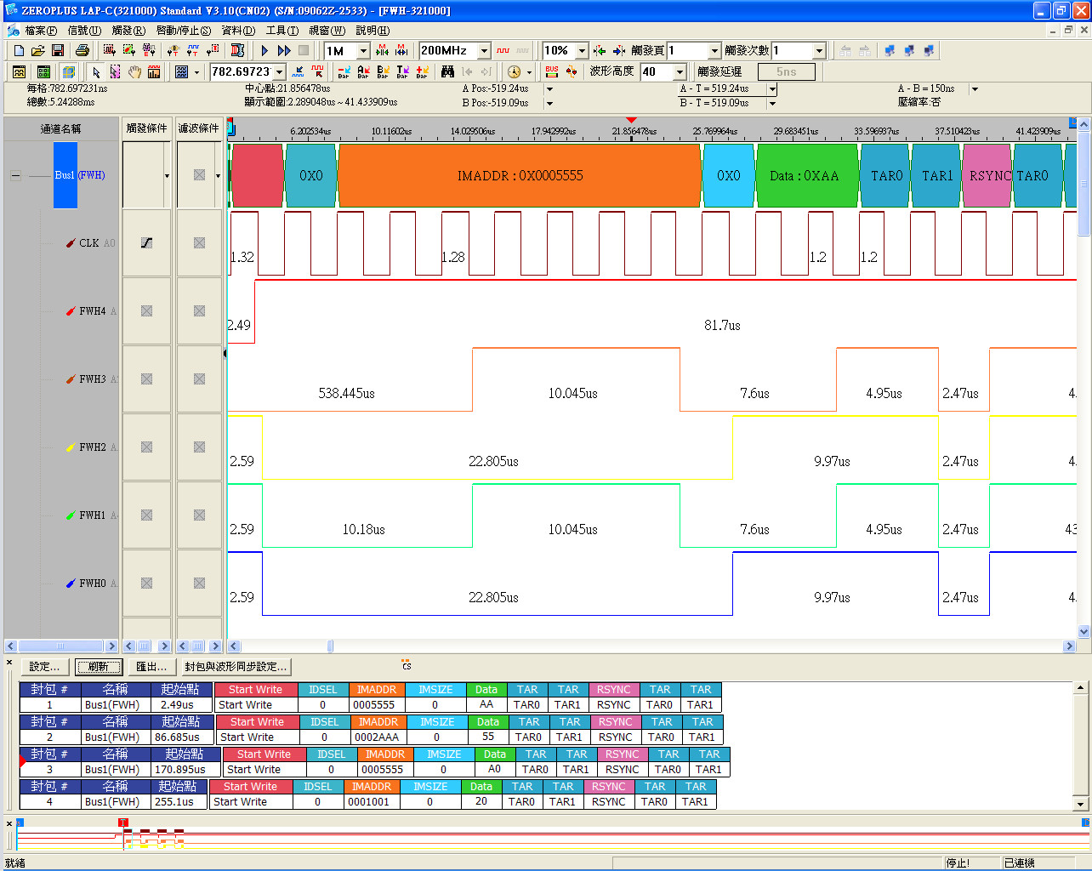
Task: Open the 檔案(F) menu
Action: tap(41, 31)
